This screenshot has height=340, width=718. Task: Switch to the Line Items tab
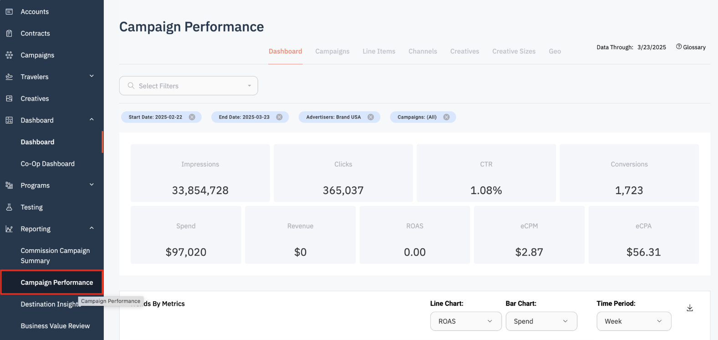pyautogui.click(x=379, y=52)
